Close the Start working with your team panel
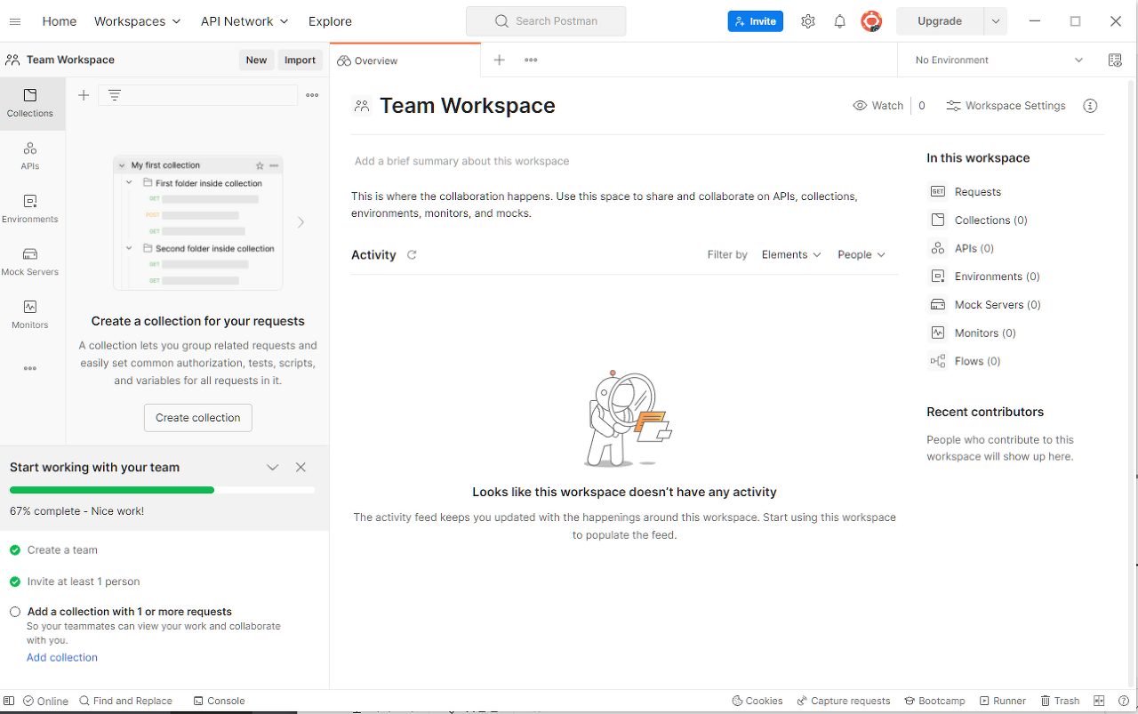This screenshot has width=1138, height=714. 301,467
